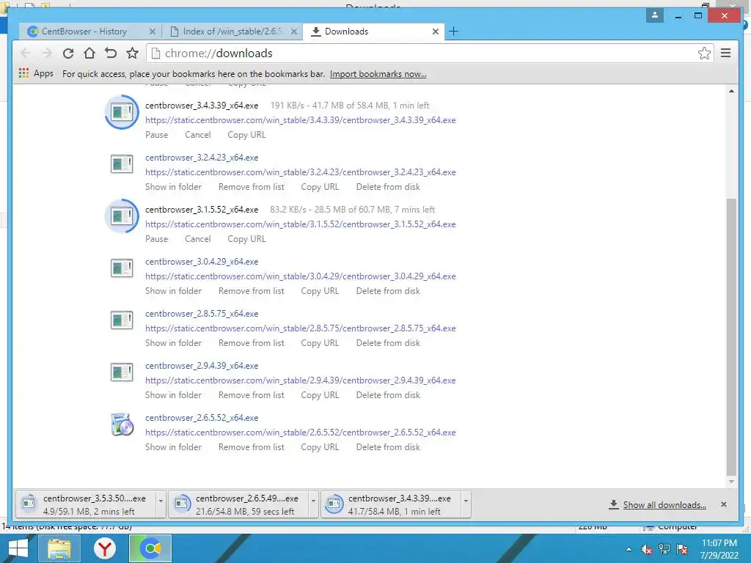751x563 pixels.
Task: Open the 3.2.4.23 static.centbrowser.com URL
Action: pyautogui.click(x=300, y=172)
